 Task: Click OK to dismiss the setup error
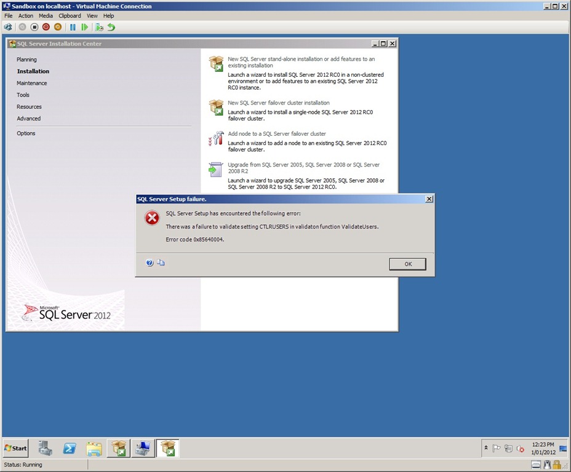click(407, 264)
